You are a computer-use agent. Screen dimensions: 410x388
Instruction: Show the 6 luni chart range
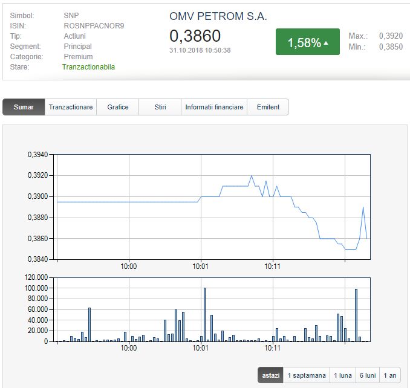tap(368, 375)
